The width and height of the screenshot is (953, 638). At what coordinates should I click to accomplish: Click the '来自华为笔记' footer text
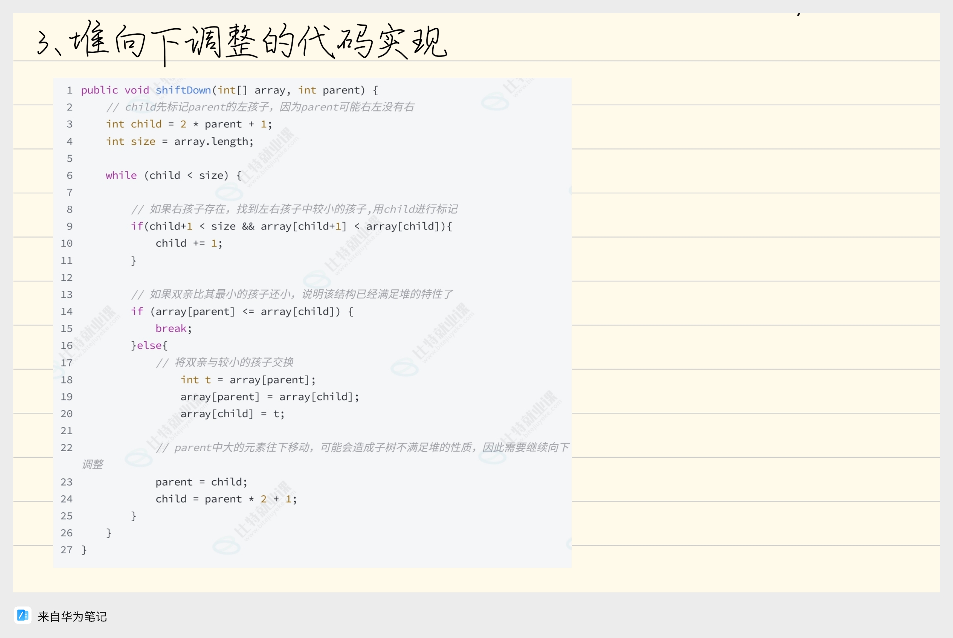tap(72, 616)
